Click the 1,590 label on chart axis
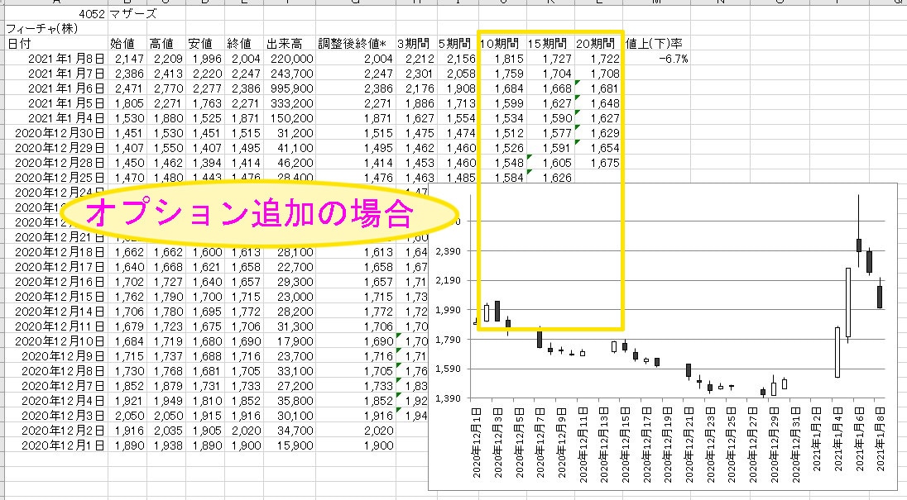This screenshot has width=907, height=500. (x=449, y=369)
